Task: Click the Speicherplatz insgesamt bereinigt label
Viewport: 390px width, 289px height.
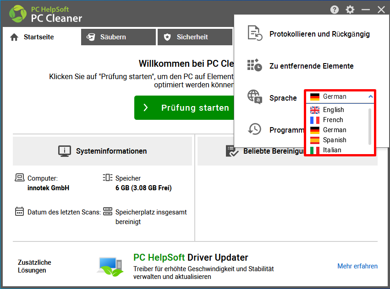Action: tap(151, 217)
